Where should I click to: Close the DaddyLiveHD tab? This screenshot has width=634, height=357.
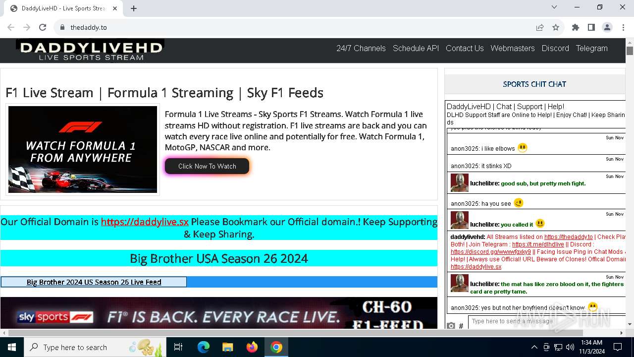(115, 8)
